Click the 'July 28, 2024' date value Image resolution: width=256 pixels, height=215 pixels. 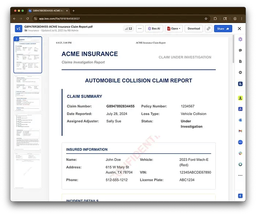pos(117,114)
